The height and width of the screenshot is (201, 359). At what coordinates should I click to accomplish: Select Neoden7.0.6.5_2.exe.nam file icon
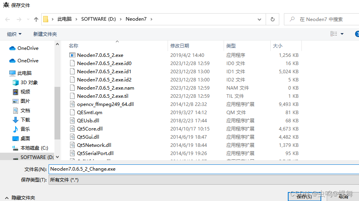coord(72,88)
